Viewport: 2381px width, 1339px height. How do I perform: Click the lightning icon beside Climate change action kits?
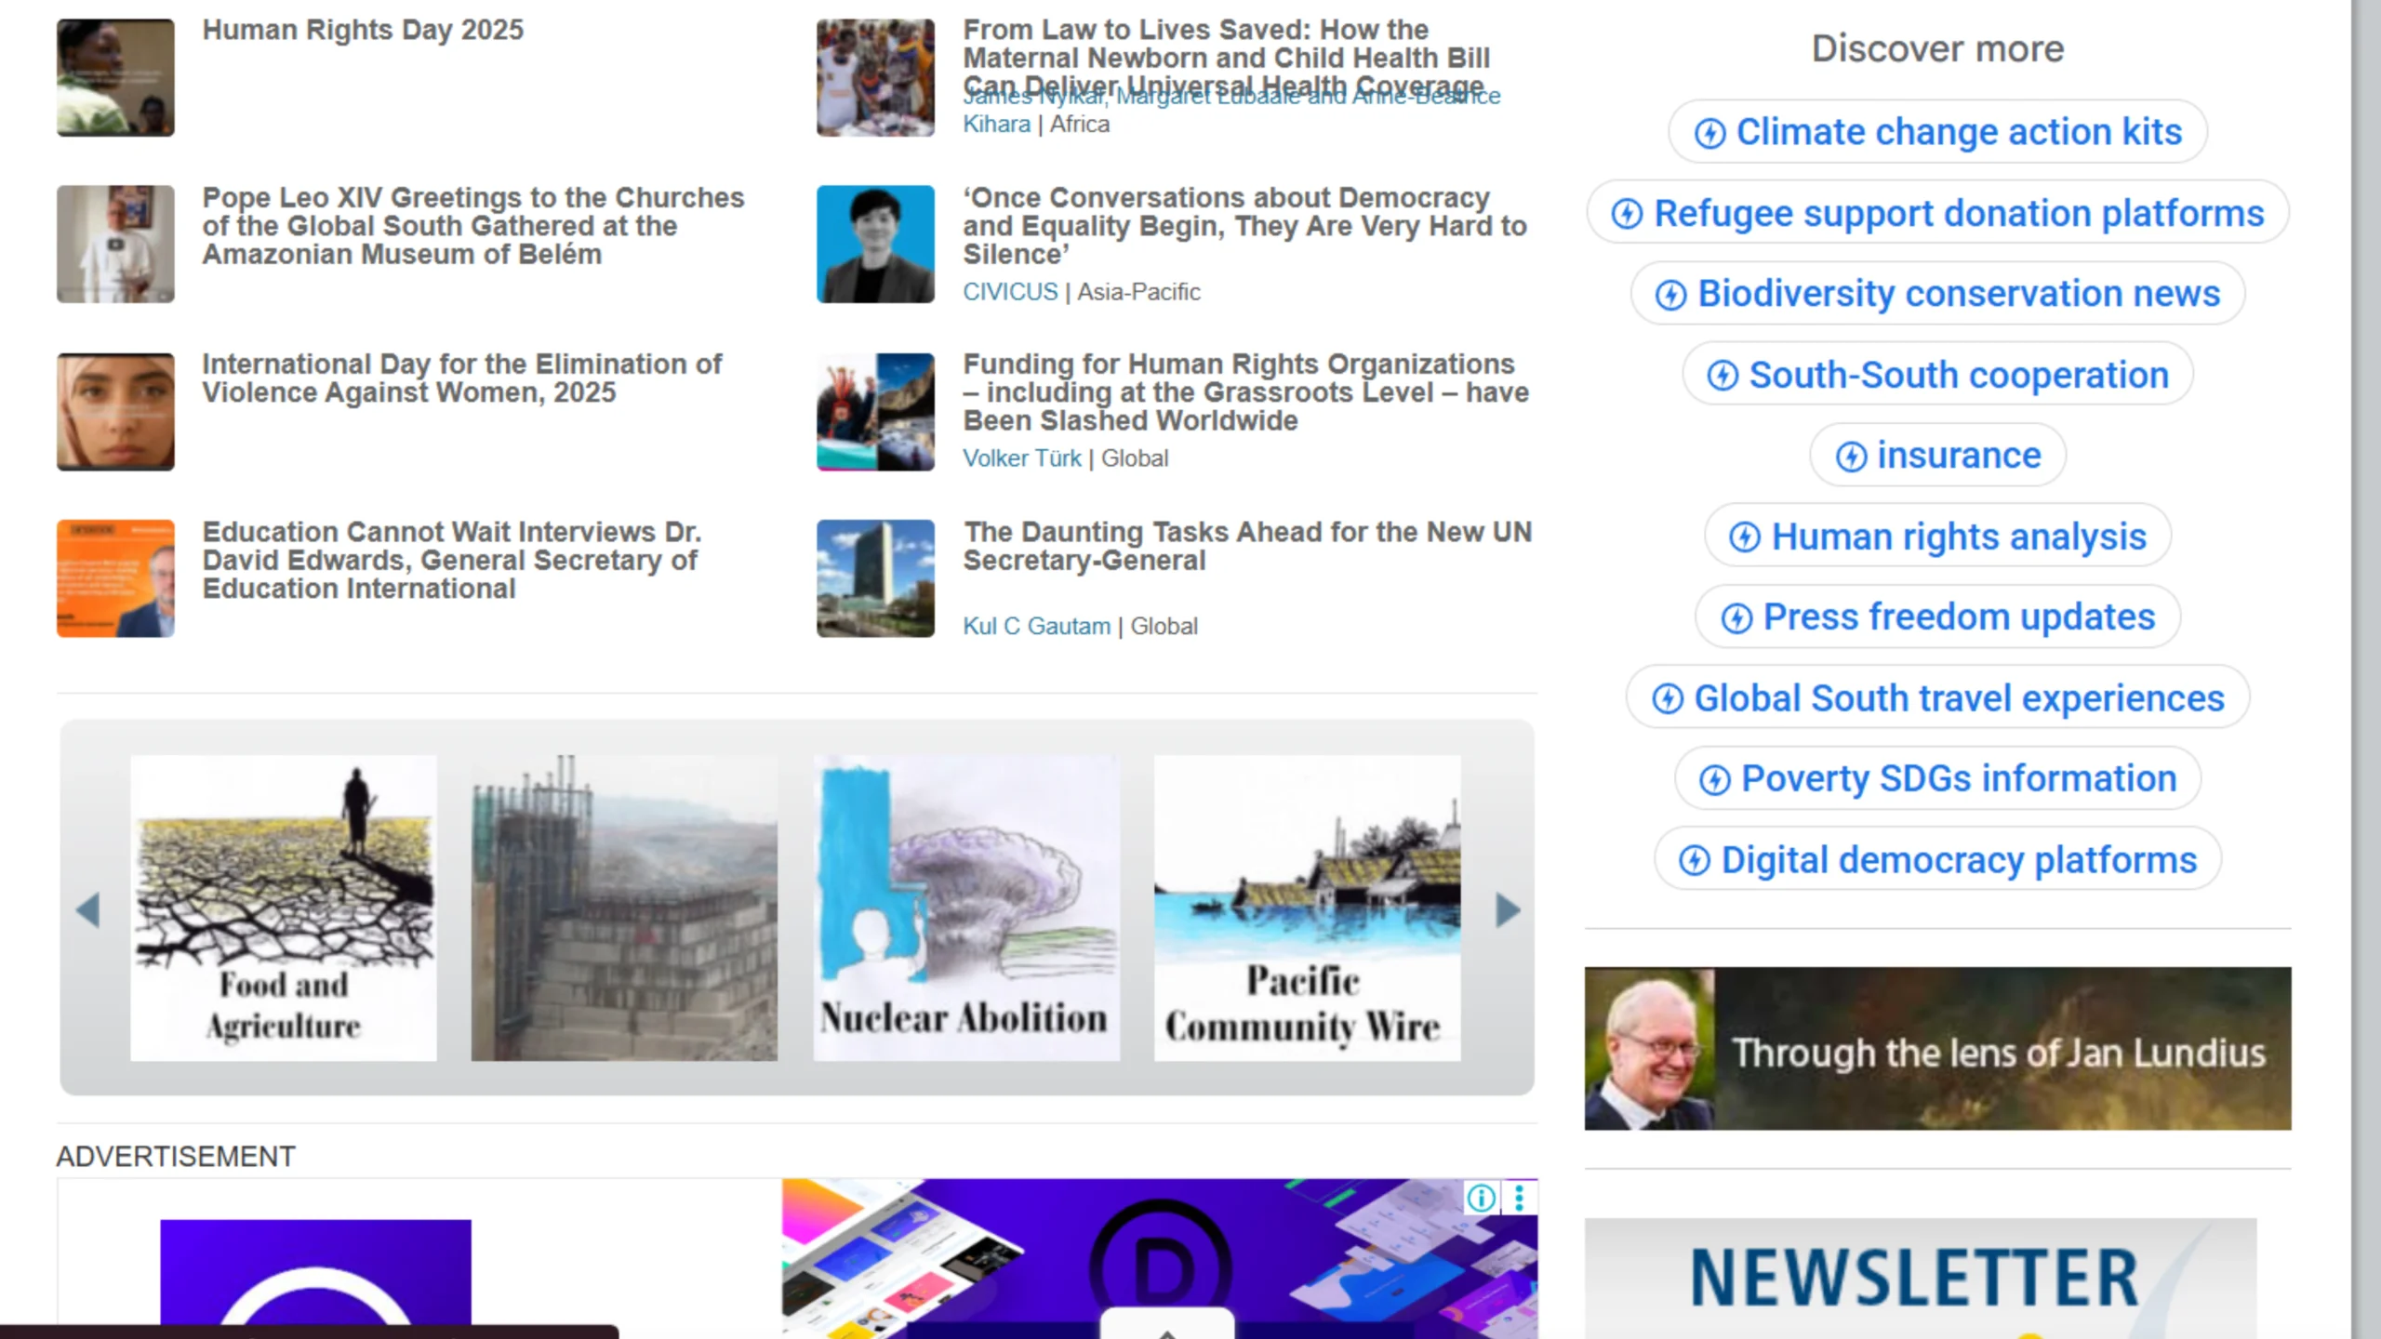coord(1709,133)
